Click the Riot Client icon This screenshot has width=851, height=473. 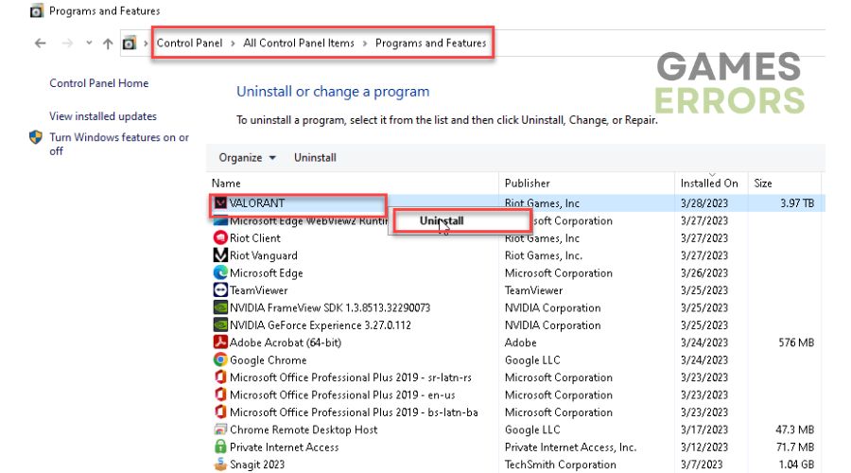tap(220, 237)
